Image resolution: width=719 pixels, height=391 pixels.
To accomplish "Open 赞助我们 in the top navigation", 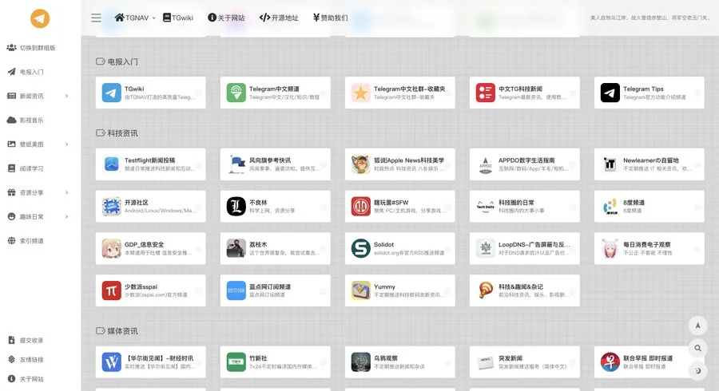I will [330, 18].
